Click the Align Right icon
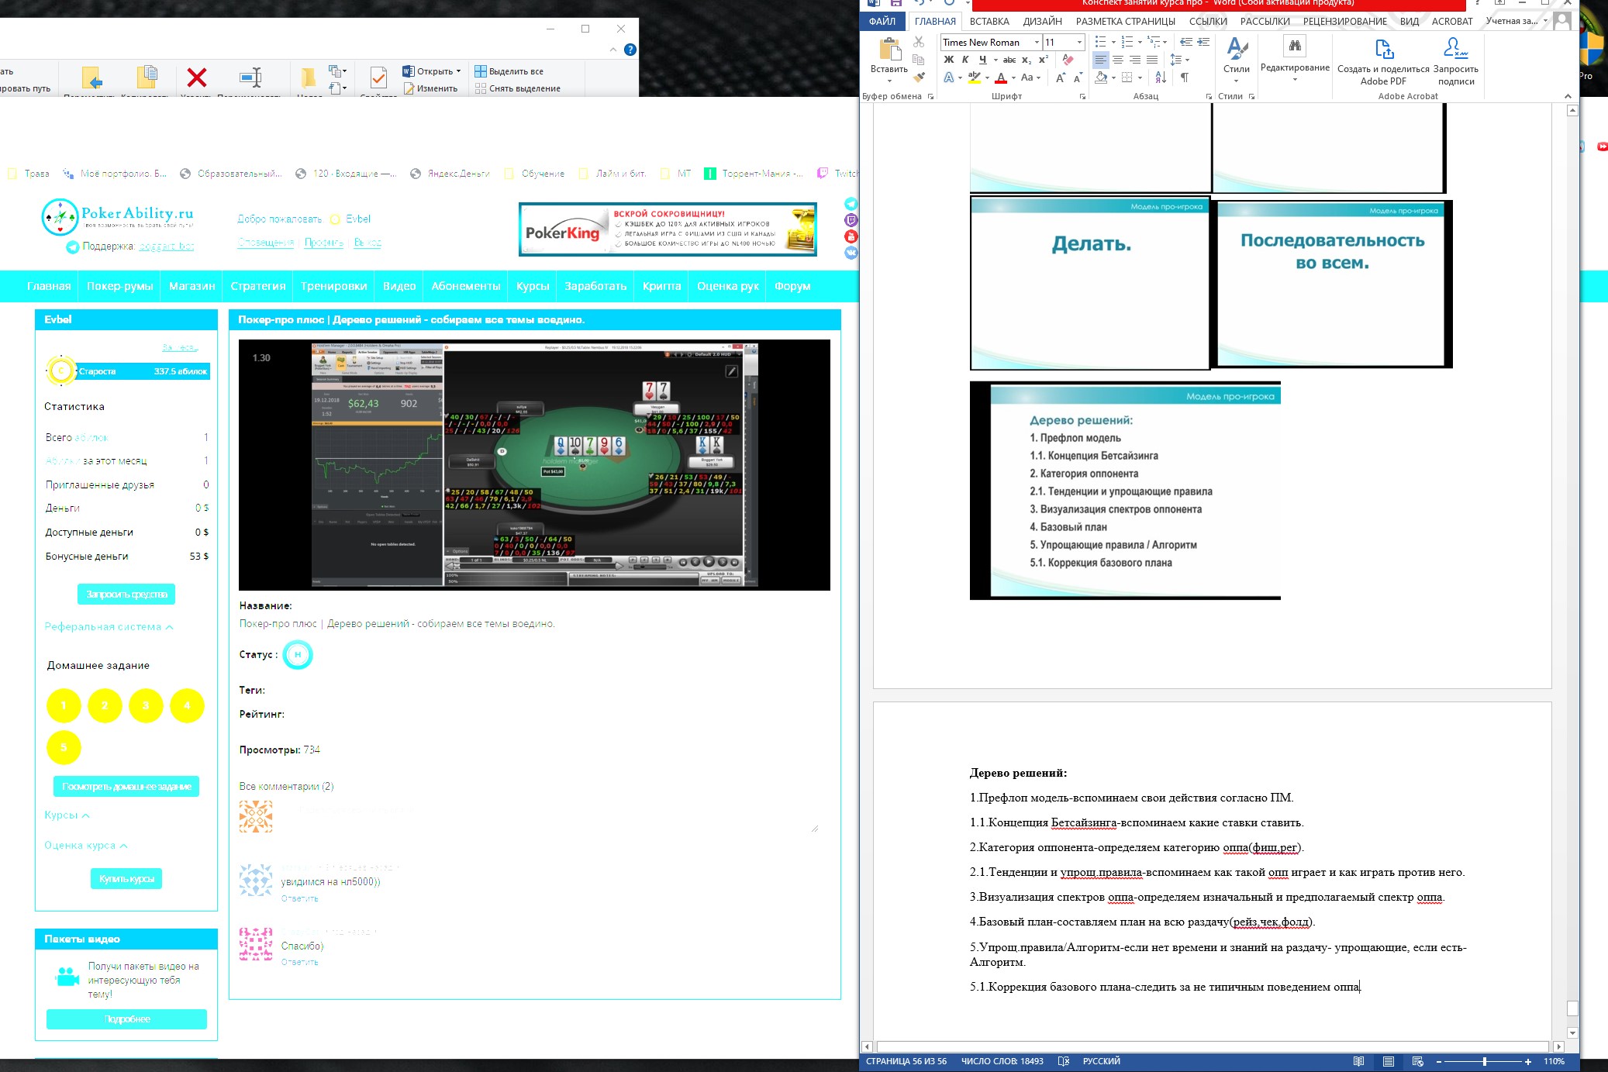The width and height of the screenshot is (1608, 1072). click(1135, 60)
